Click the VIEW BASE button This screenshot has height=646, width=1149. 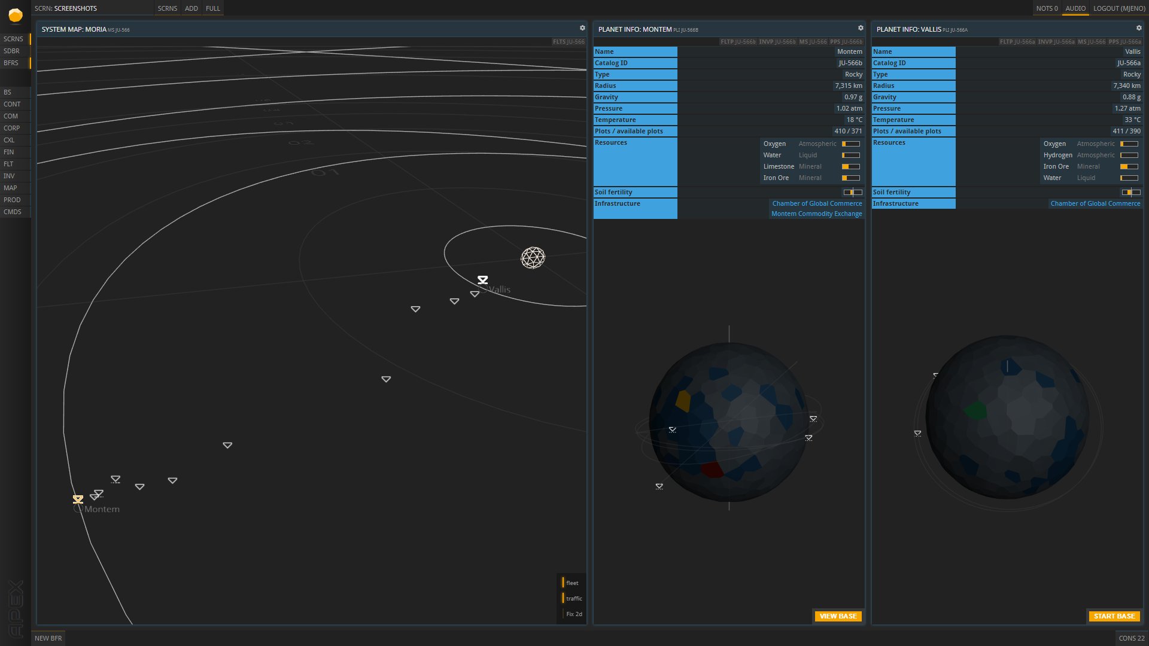click(x=838, y=616)
